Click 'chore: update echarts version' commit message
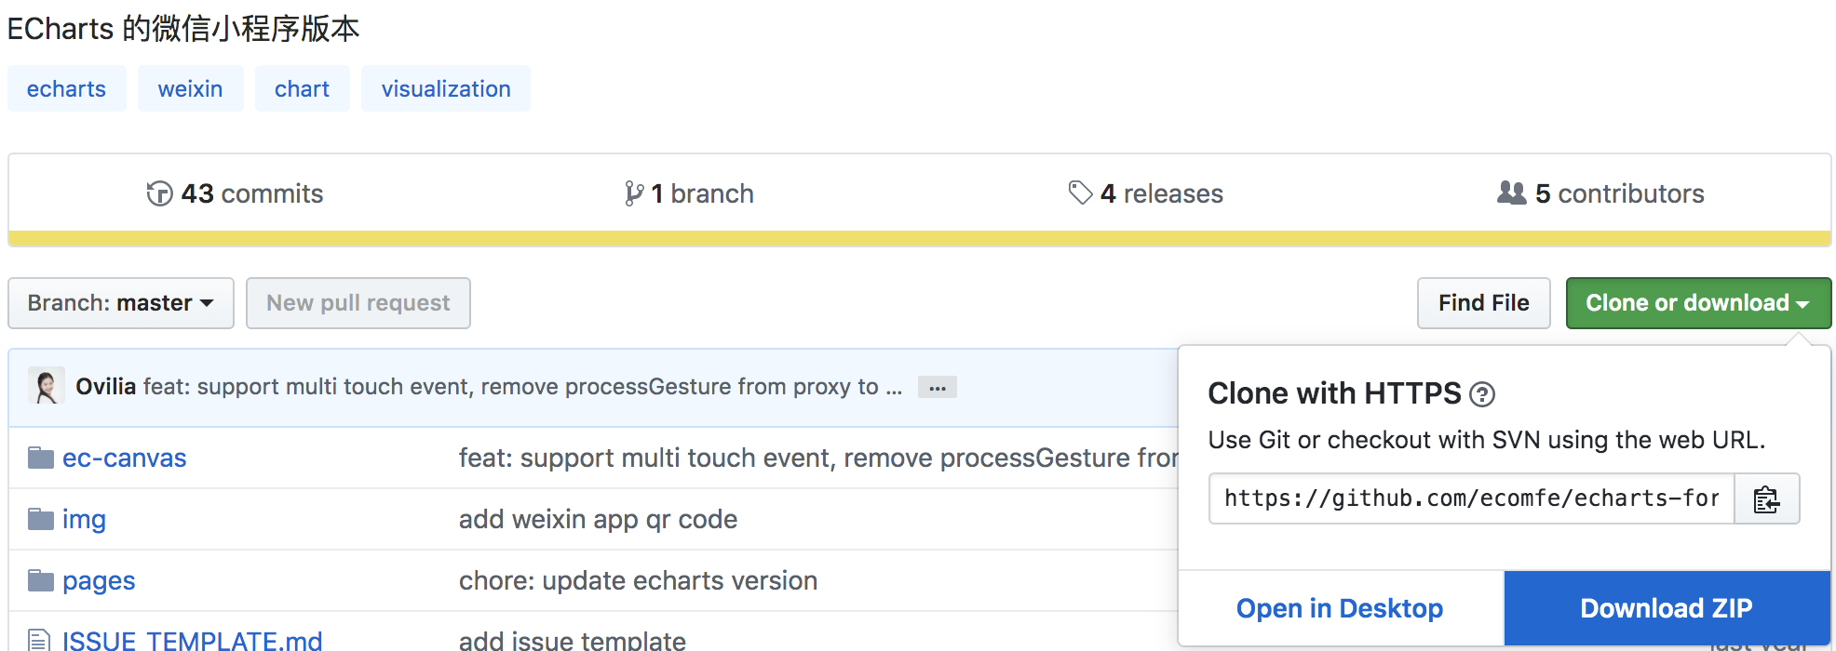 tap(638, 580)
